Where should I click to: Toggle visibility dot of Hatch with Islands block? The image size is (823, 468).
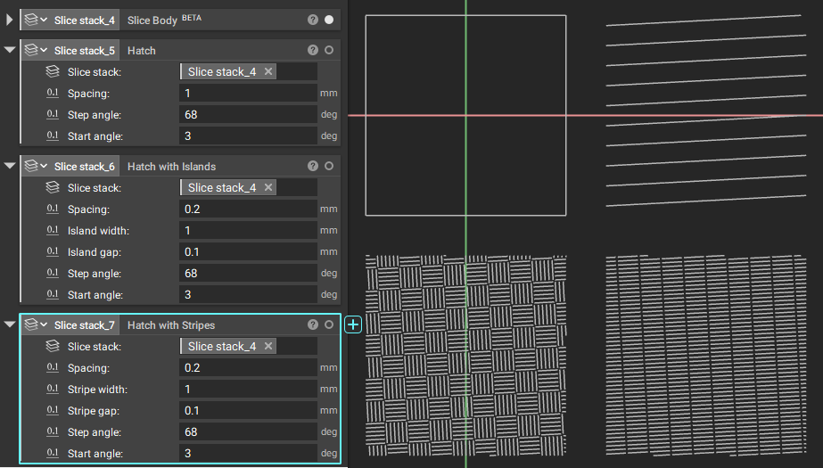point(329,166)
